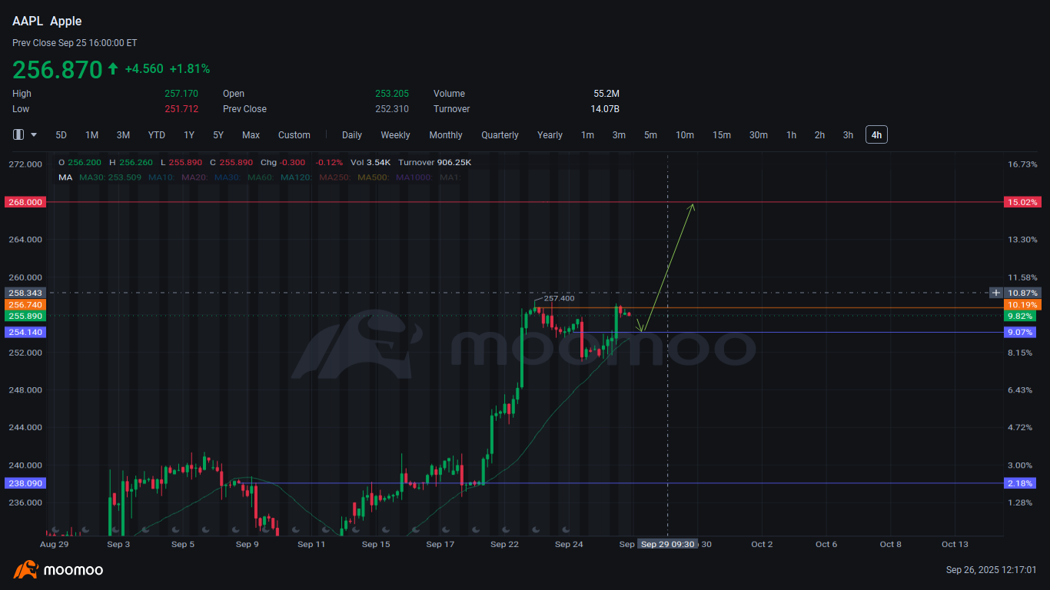Click the Low value 251.712

[x=181, y=109]
